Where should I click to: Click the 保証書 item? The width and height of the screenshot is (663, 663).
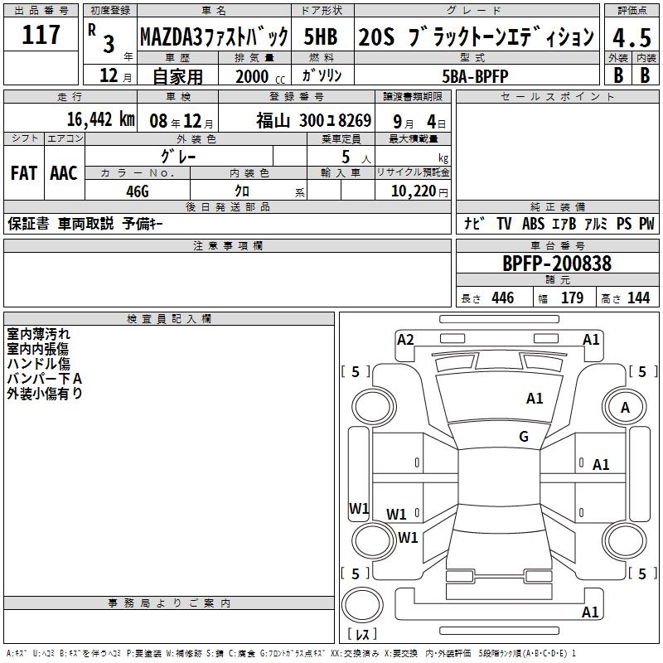pos(28,223)
